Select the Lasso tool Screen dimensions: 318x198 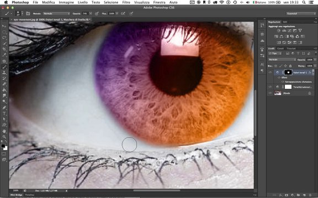click(4, 37)
